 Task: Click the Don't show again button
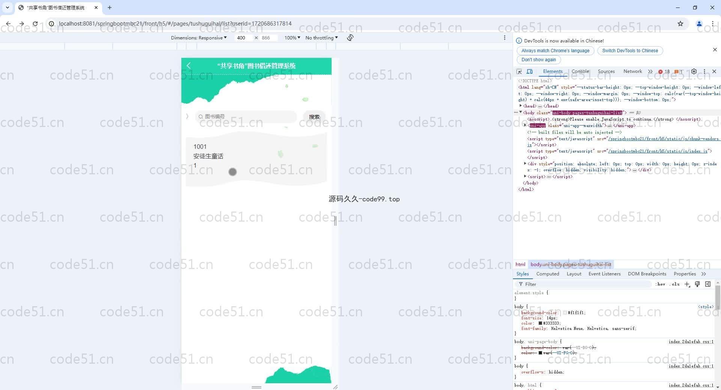pyautogui.click(x=538, y=60)
